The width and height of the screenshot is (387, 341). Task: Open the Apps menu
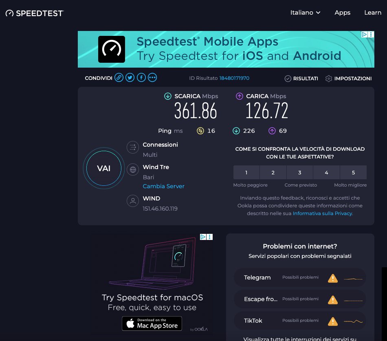pos(342,13)
